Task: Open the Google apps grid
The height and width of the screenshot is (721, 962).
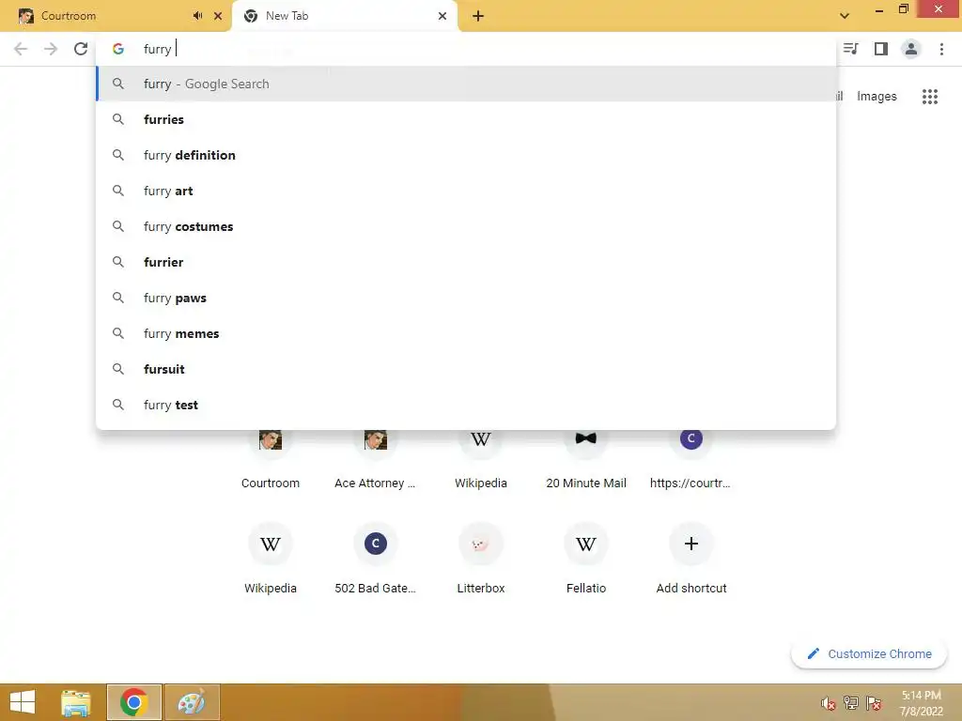Action: (x=930, y=97)
